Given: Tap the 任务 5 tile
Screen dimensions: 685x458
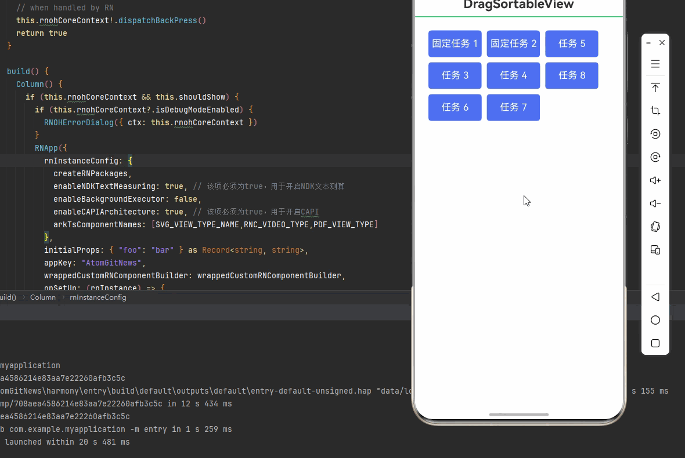Looking at the screenshot, I should click(571, 43).
